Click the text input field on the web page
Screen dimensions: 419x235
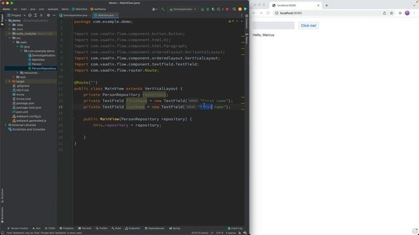[x=274, y=25]
